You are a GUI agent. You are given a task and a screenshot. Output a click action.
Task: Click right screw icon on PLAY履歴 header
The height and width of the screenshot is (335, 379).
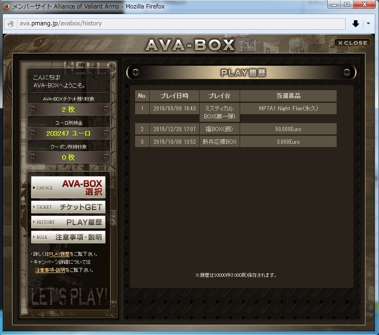point(347,72)
